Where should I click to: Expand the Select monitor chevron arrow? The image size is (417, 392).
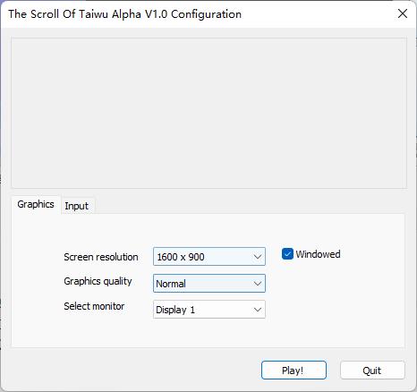(258, 310)
